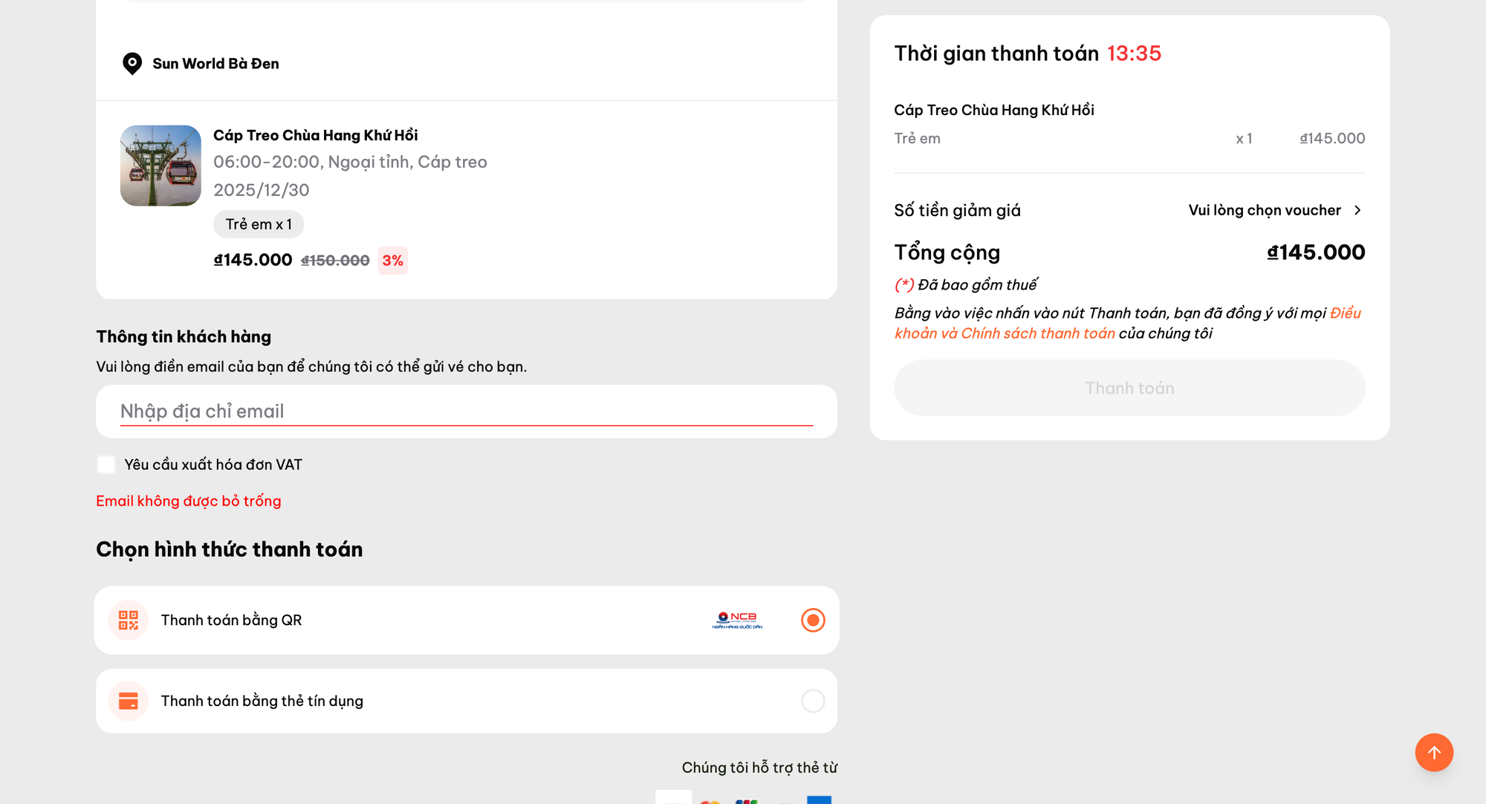The image size is (1486, 804).
Task: Select the credit card radio button
Action: point(813,701)
